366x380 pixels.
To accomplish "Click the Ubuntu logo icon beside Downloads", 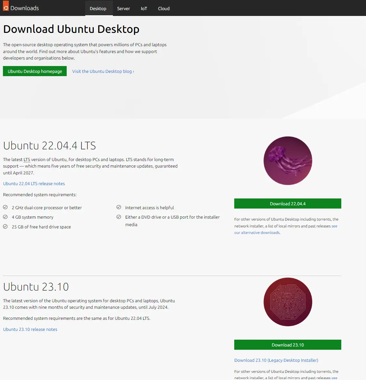I will (x=6, y=7).
